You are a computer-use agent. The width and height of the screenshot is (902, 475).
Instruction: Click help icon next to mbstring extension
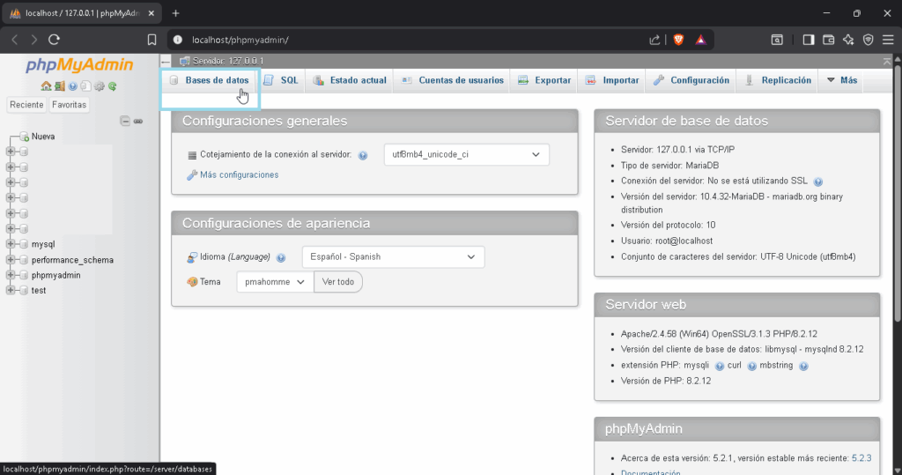click(803, 367)
